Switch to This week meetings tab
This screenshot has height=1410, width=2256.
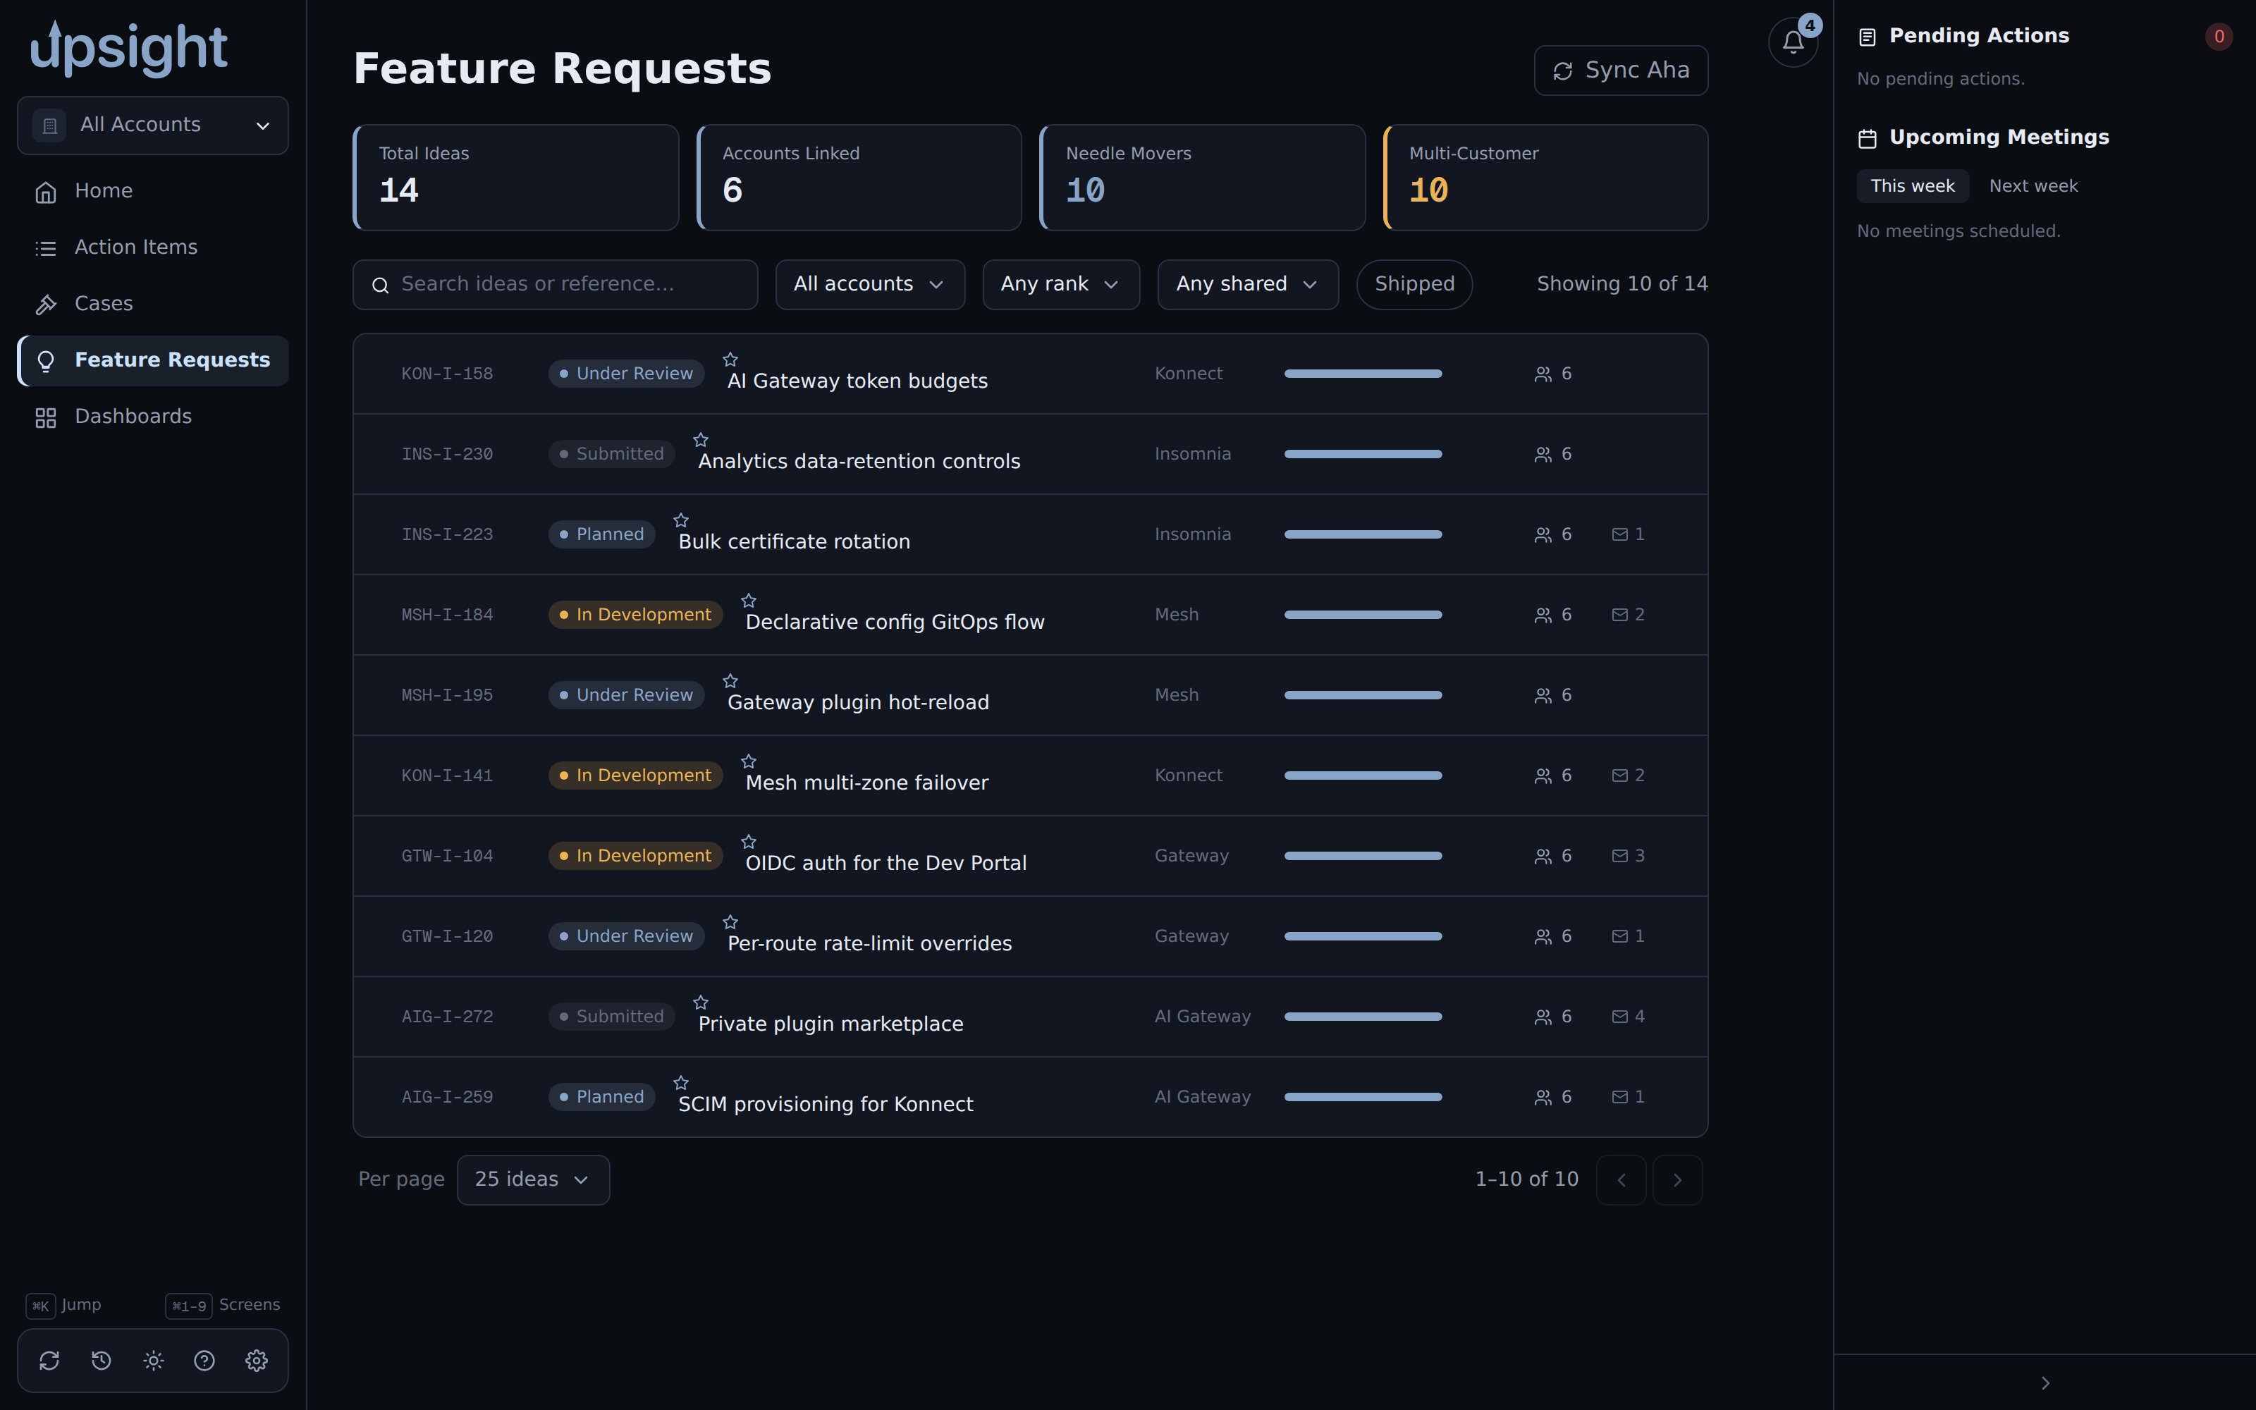pos(1912,185)
